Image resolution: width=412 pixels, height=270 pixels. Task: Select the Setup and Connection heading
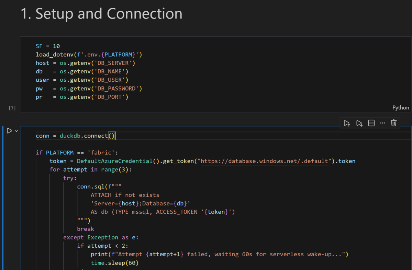point(101,14)
